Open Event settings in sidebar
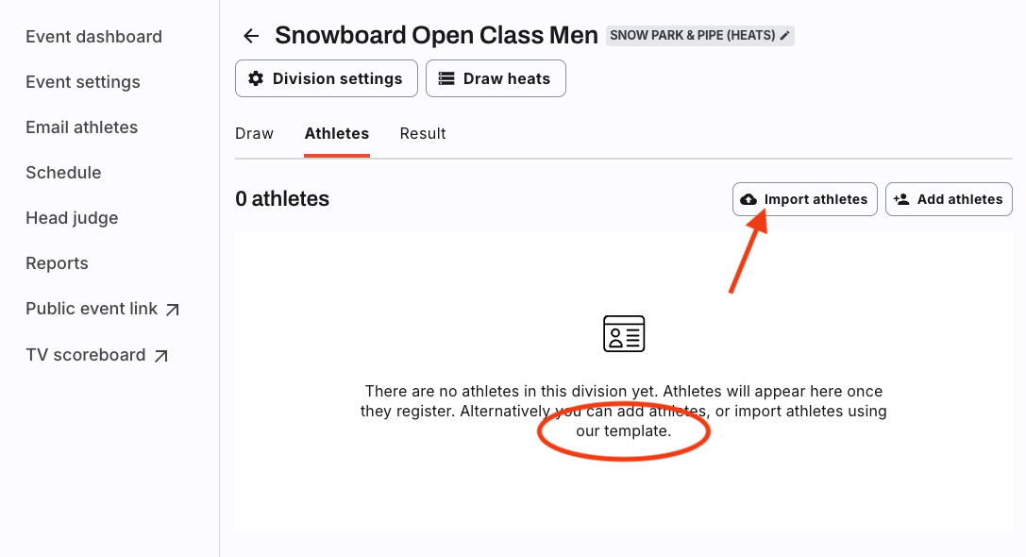The image size is (1026, 557). click(x=83, y=82)
